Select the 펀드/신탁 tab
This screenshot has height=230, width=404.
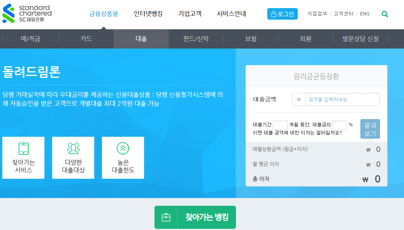tap(195, 39)
